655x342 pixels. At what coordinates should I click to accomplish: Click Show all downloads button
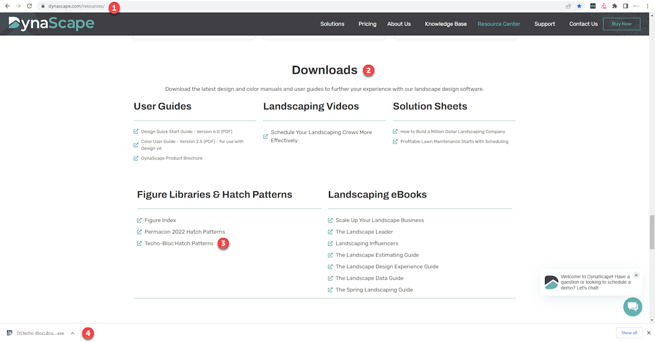tap(629, 333)
